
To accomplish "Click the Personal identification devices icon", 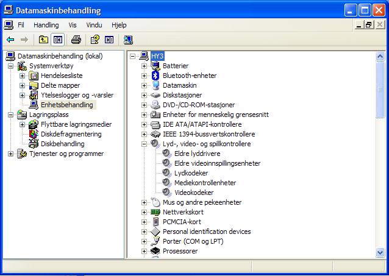I will pos(155,232).
